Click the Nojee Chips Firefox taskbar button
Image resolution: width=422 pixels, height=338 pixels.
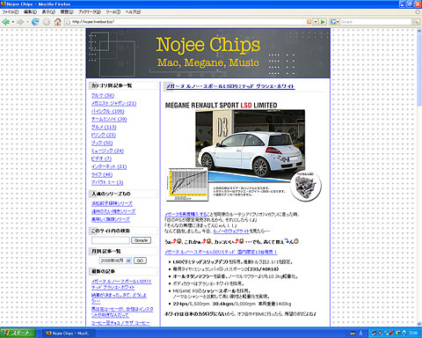point(68,334)
